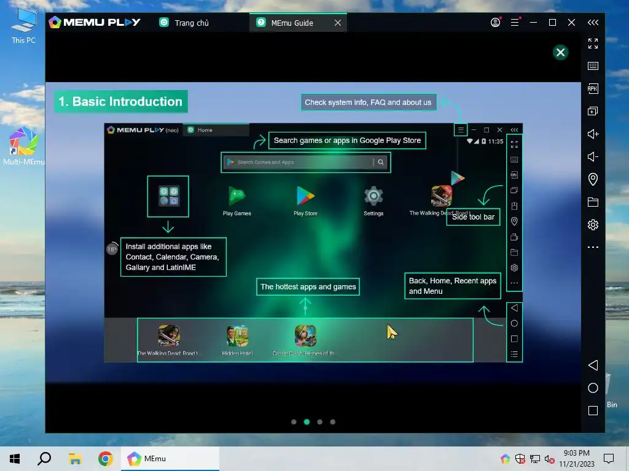
Task: Open the user account icon in title bar
Action: [496, 23]
